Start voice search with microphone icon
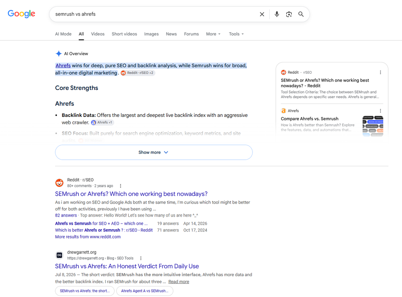This screenshot has width=402, height=297. (x=277, y=14)
